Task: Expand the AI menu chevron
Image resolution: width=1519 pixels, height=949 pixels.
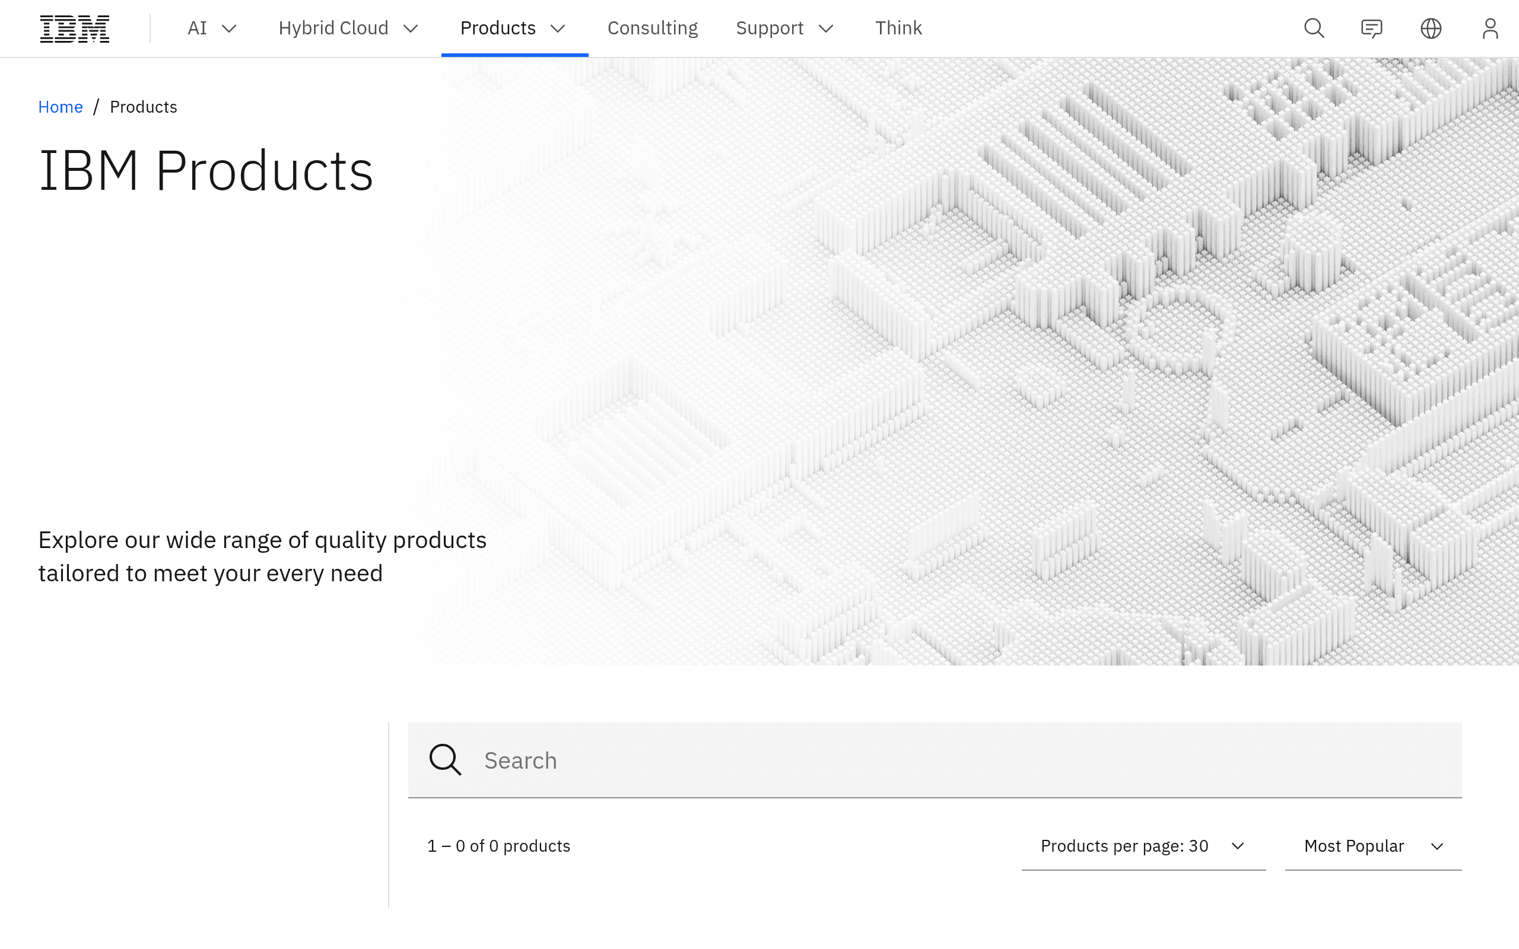Action: (x=230, y=29)
